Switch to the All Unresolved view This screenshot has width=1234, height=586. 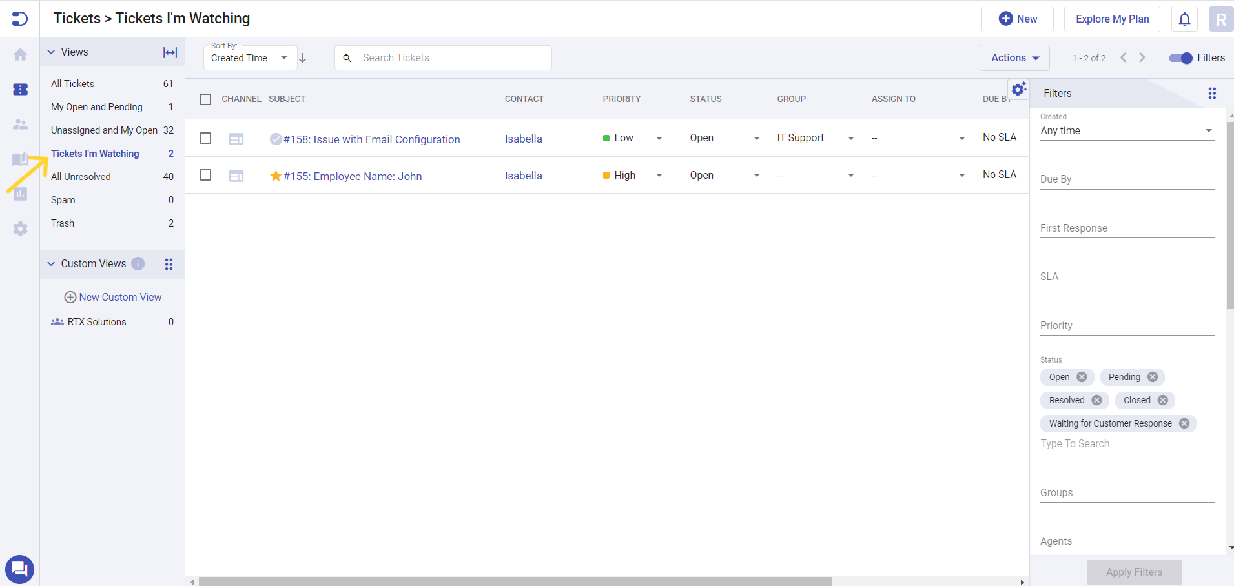coord(81,176)
